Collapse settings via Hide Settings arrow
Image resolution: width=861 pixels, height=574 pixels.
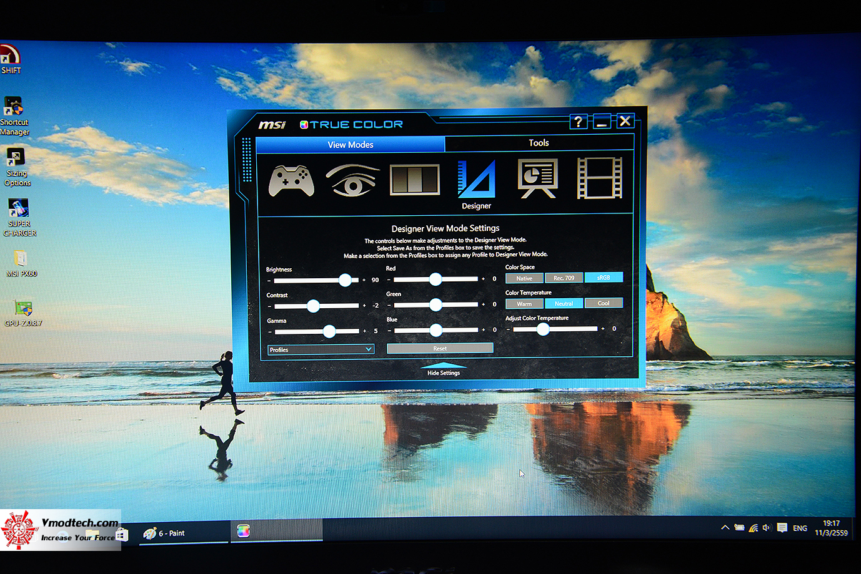click(444, 369)
